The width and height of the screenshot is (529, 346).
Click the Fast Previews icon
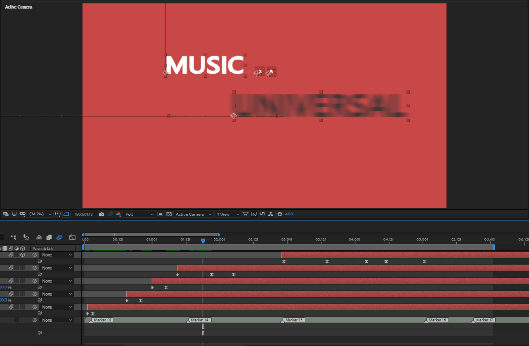coord(253,214)
